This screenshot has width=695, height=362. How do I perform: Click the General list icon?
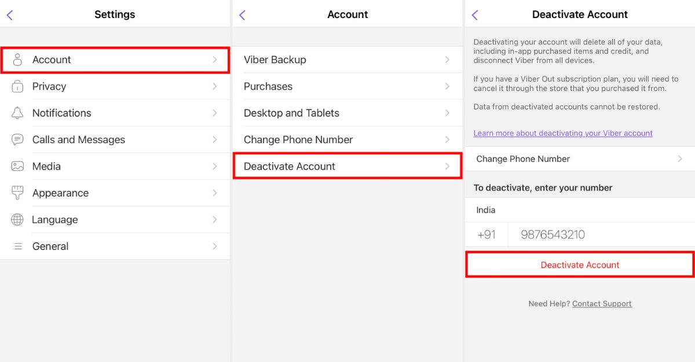(17, 246)
